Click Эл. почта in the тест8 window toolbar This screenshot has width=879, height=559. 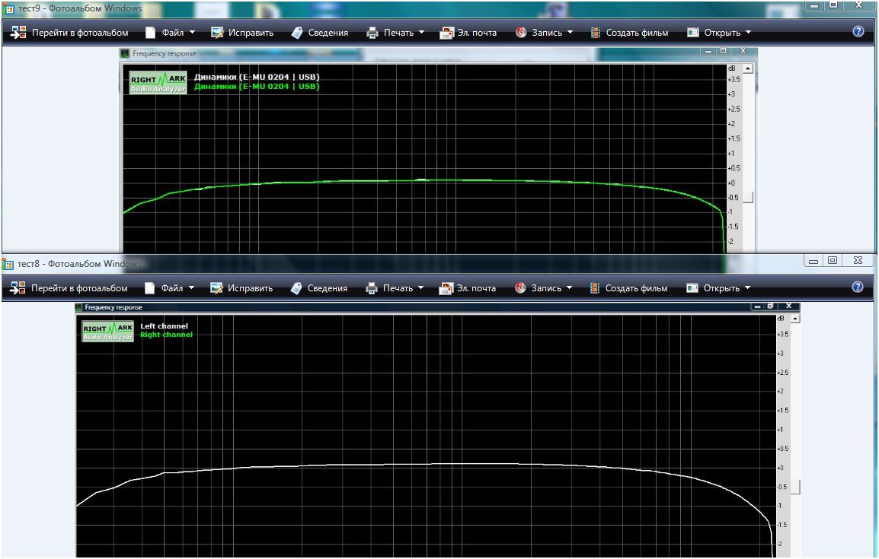(x=468, y=288)
